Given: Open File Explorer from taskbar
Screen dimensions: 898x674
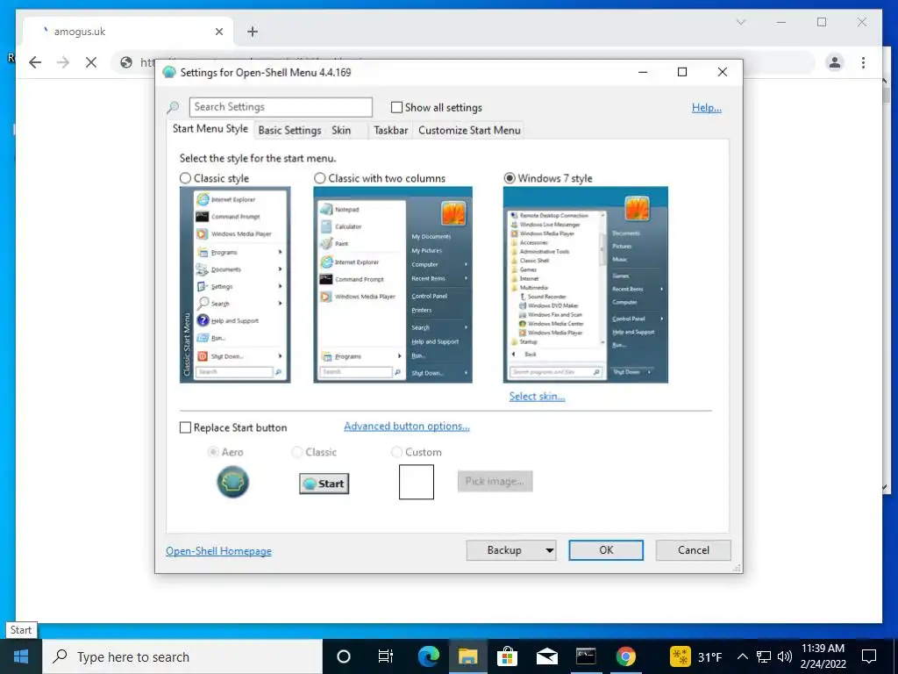Looking at the screenshot, I should [468, 656].
